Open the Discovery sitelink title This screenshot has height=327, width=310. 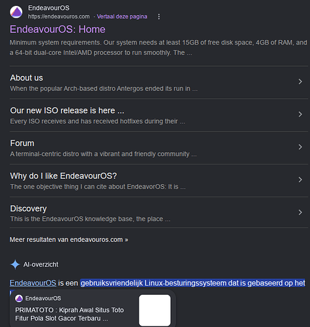(x=28, y=208)
